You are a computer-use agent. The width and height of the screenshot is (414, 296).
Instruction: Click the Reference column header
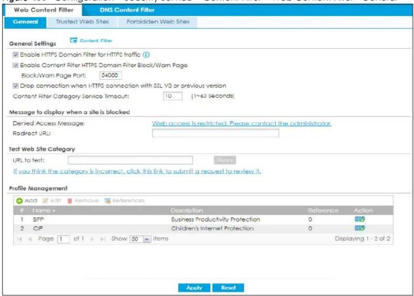tap(323, 210)
